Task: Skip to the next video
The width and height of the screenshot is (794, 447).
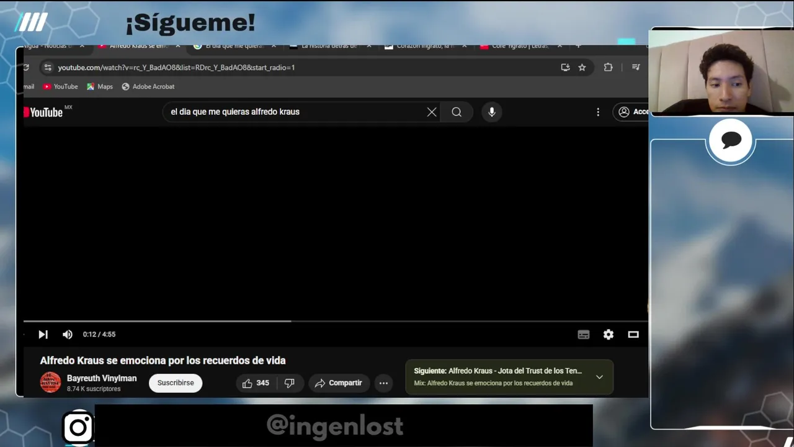Action: [43, 334]
